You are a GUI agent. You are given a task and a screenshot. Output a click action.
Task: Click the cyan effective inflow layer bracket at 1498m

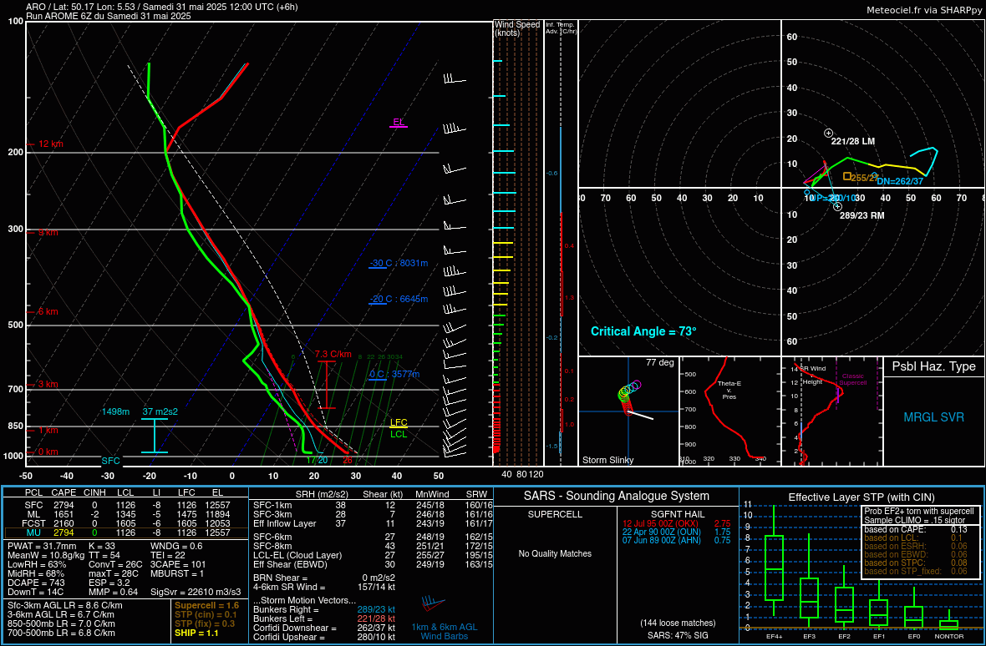154,435
